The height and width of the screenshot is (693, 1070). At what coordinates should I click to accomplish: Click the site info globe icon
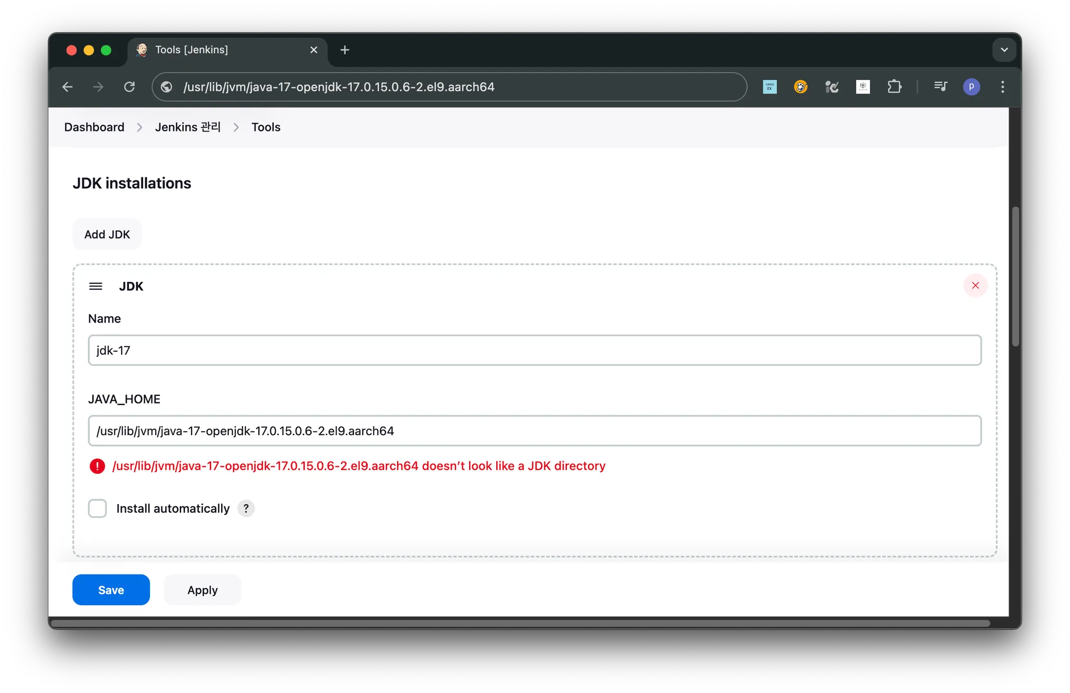(167, 87)
